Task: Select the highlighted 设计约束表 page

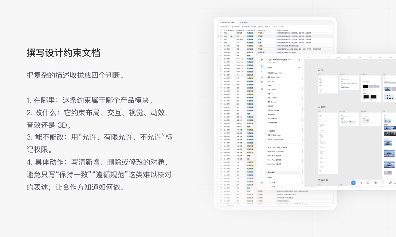Action: pos(284,172)
